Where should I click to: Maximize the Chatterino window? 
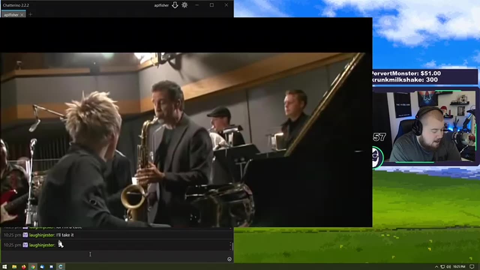pyautogui.click(x=211, y=5)
